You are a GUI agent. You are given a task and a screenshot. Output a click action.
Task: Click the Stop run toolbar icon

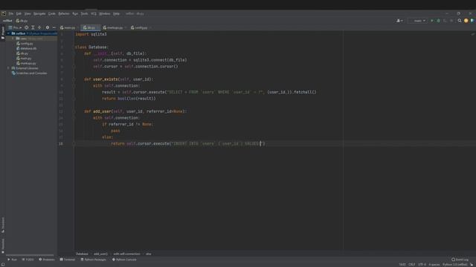451,21
